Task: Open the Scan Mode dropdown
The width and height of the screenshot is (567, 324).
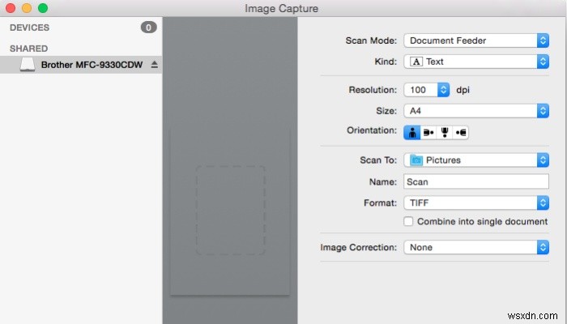Action: (x=476, y=40)
